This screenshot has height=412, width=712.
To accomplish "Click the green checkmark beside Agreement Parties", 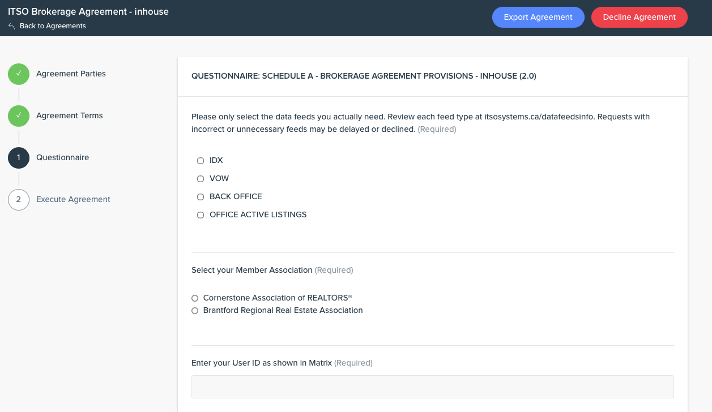I will tap(19, 74).
